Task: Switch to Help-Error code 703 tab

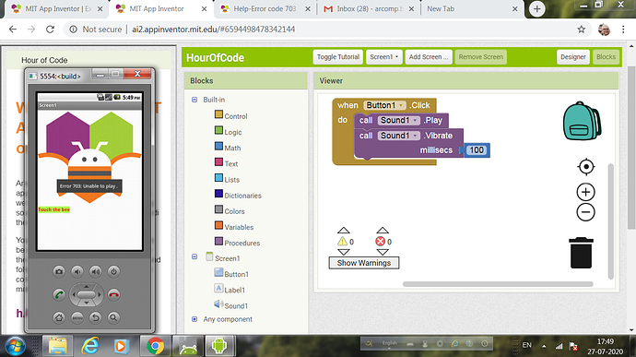Action: coord(265,9)
